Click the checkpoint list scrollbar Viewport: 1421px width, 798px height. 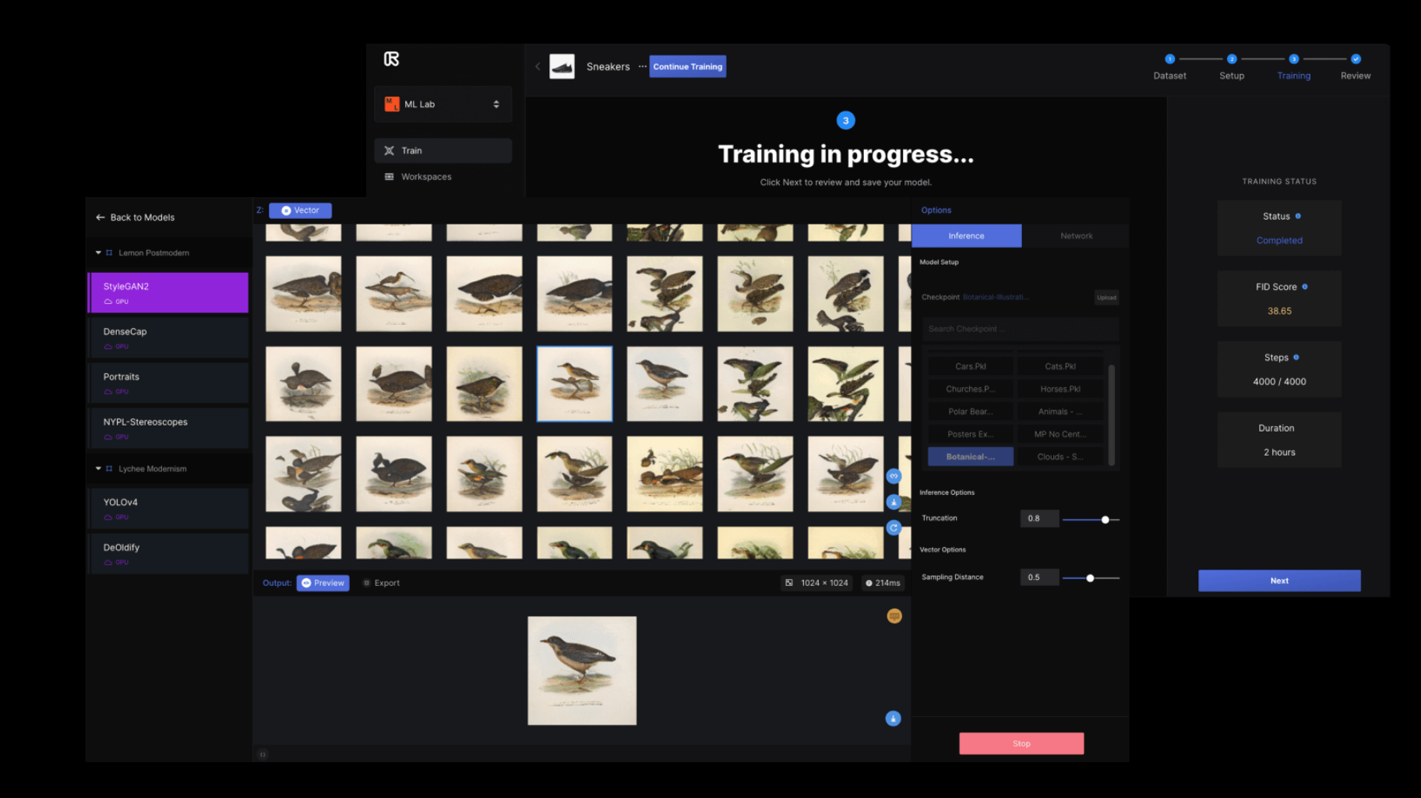click(x=1112, y=415)
